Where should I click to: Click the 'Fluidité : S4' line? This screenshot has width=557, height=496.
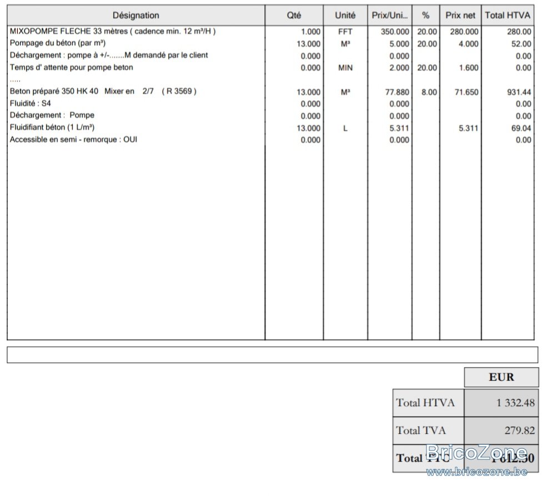[x=30, y=104]
